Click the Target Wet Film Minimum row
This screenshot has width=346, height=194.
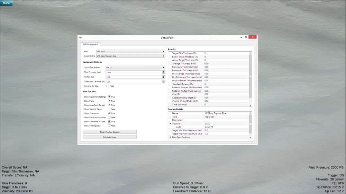pos(209,131)
